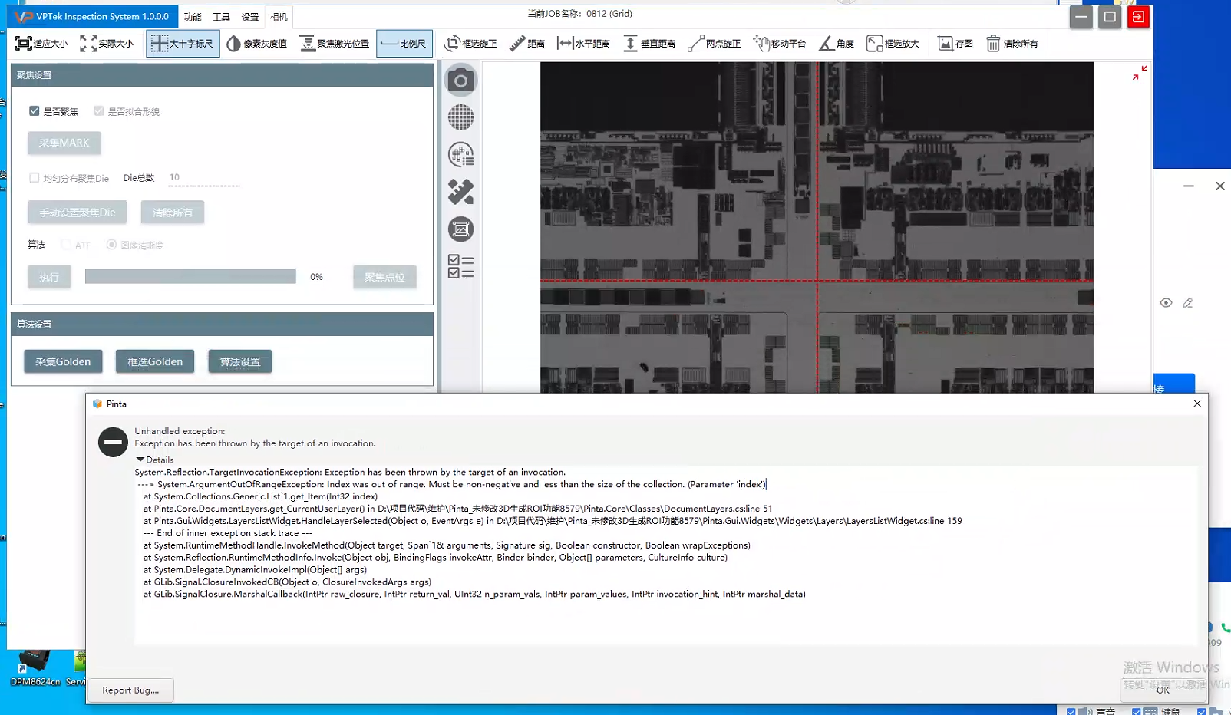
Task: Select 移动平台 move stage tool
Action: tap(779, 44)
